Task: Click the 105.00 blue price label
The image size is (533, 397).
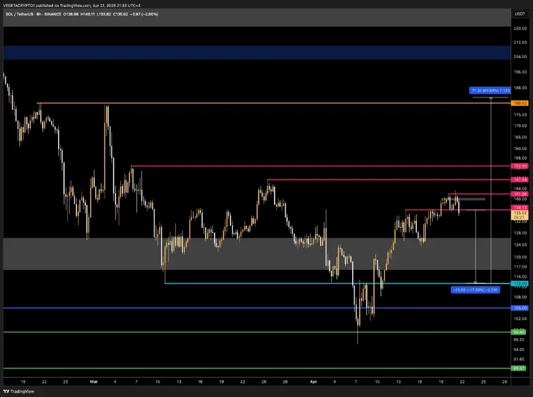Action: click(519, 308)
